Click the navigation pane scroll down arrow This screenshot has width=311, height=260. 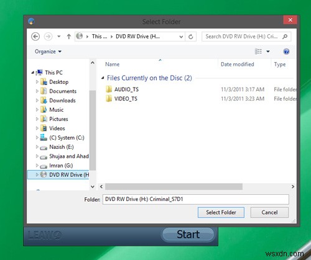[93, 187]
